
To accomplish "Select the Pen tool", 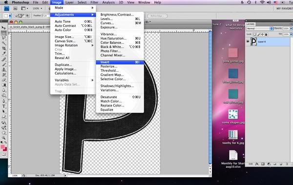I will 4,101.
